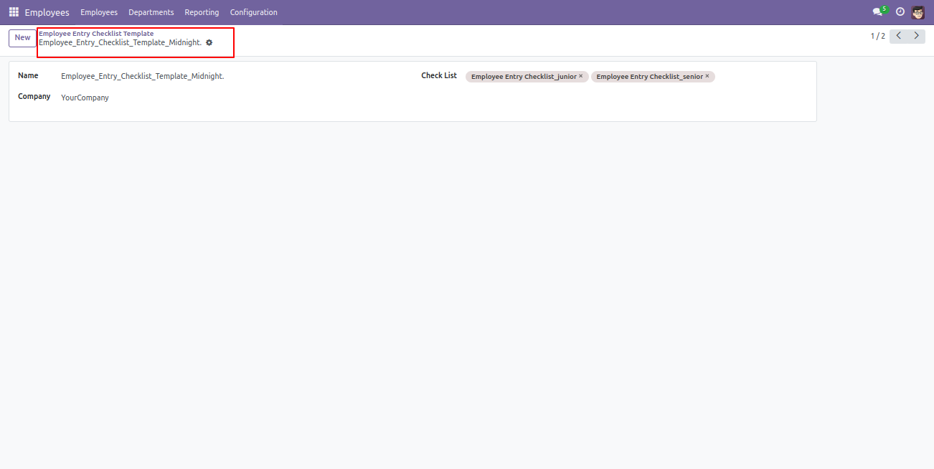Open the gear actions menu beside record title
The image size is (934, 469).
pos(209,42)
